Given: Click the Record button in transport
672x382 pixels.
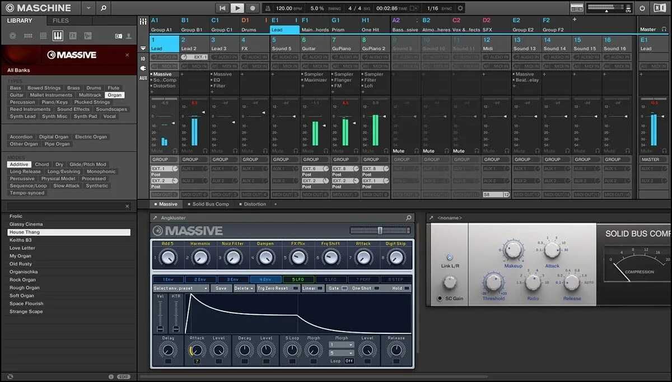Looking at the screenshot, I should (253, 8).
